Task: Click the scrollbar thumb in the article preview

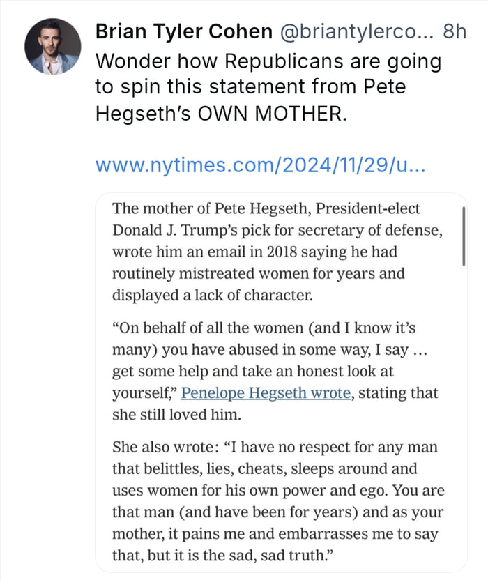Action: coord(463,236)
